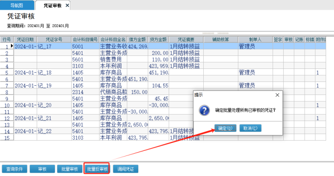Select voucher 记_22 cell
334x176 pixels.
(x=54, y=131)
